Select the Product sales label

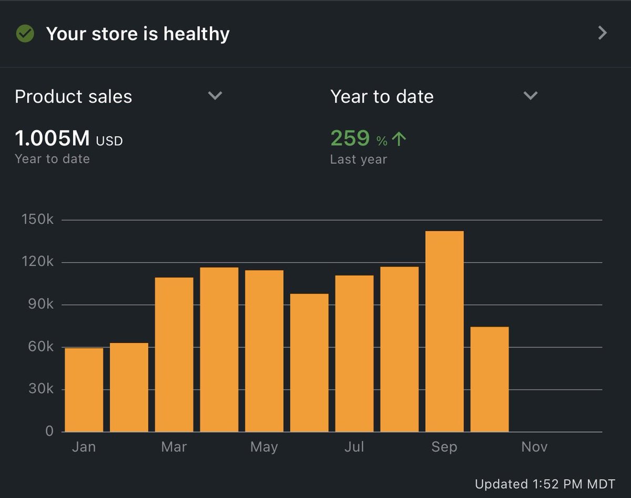pos(73,97)
